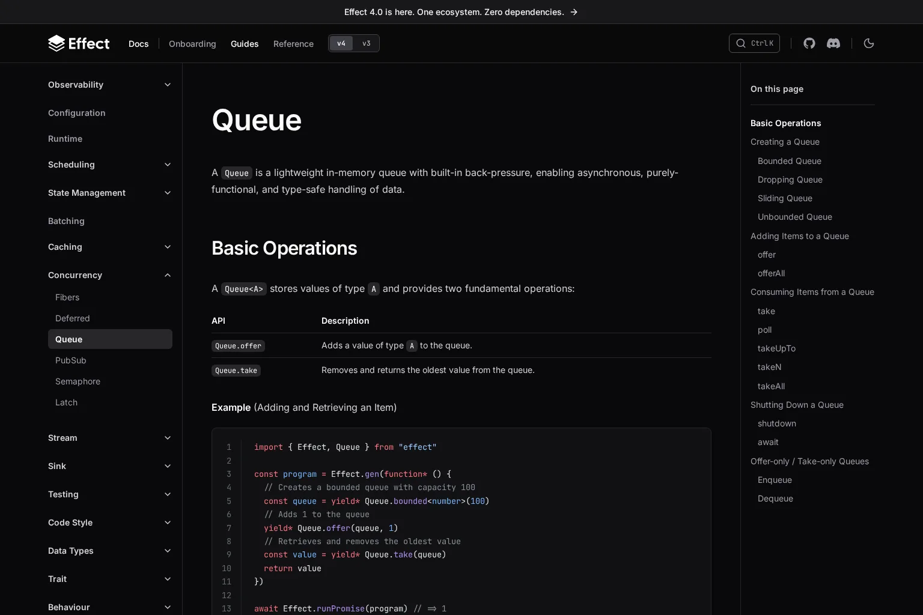
Task: Open Reference in top navigation
Action: [293, 44]
